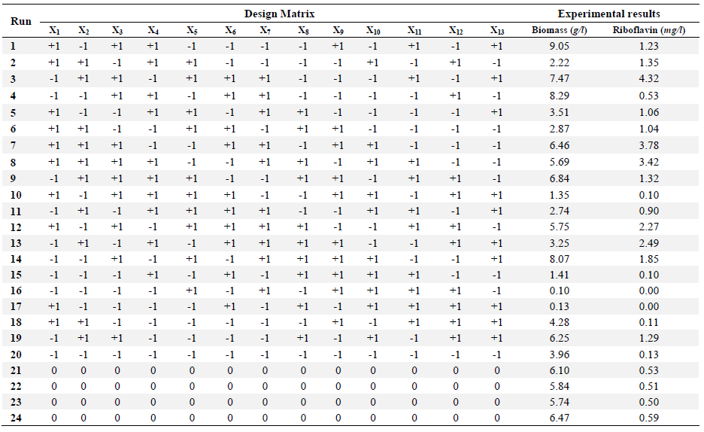Click the biomass value 0.10 in run 16

click(x=560, y=291)
